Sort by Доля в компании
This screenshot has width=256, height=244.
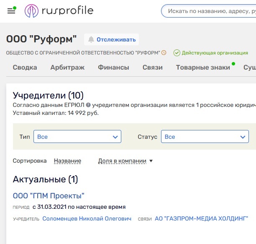(x=122, y=161)
